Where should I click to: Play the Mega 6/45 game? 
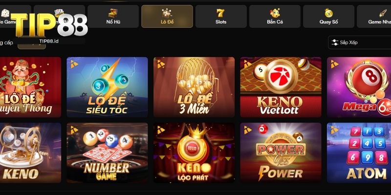click(359, 87)
